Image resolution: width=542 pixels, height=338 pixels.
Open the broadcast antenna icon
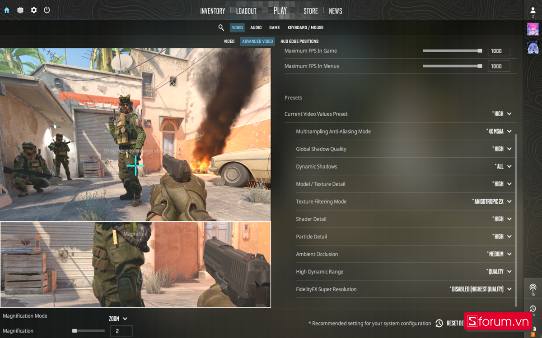(533, 288)
